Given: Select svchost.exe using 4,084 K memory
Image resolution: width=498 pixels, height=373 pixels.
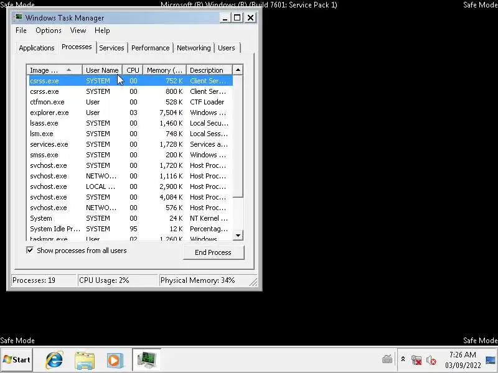Looking at the screenshot, I should [x=131, y=197].
